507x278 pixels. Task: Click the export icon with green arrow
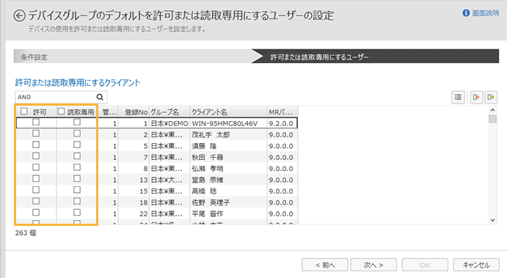[x=491, y=97]
